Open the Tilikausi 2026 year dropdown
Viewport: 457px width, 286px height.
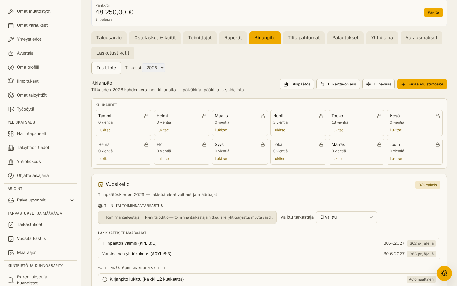pos(154,68)
